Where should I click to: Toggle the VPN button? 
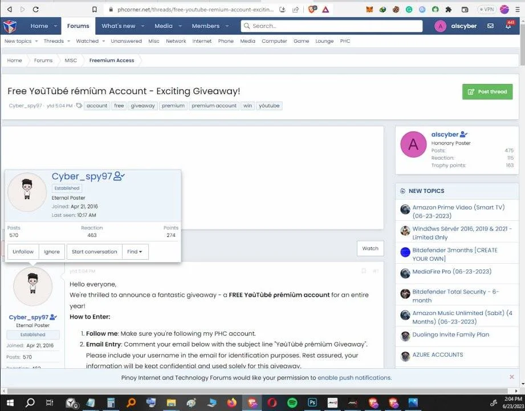(486, 9)
